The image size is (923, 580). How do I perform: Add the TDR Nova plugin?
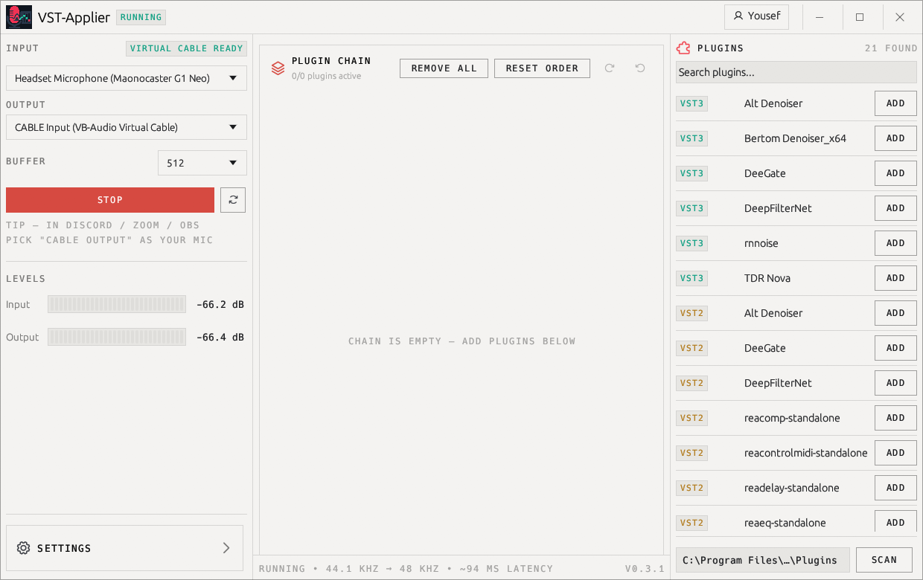[x=895, y=278]
